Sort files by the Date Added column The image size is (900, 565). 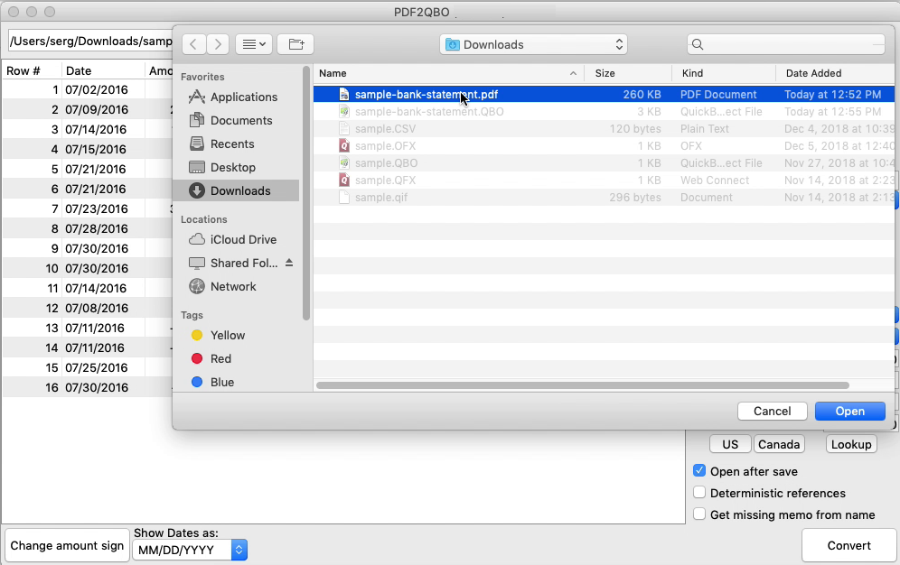point(813,73)
